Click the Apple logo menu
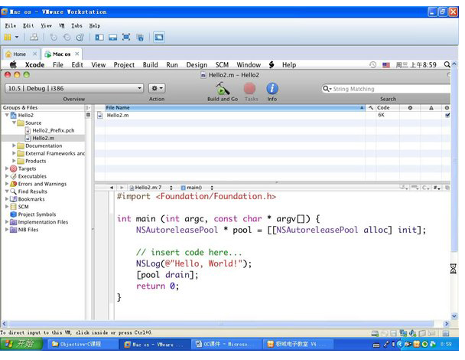The height and width of the screenshot is (360, 465). coord(13,64)
